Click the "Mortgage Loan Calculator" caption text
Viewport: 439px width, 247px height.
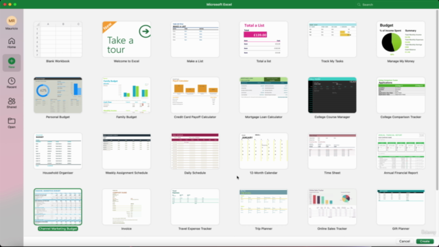tap(263, 117)
